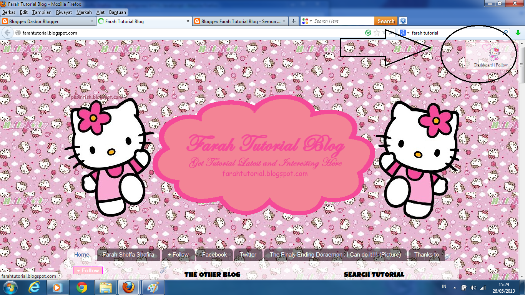Image resolution: width=525 pixels, height=295 pixels.
Task: Click the Google search engine icon
Action: tap(402, 33)
